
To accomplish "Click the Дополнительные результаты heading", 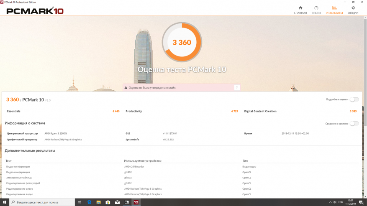I will tap(30, 150).
